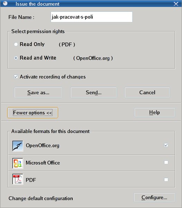
Task: Click the PDF format row label
Action: point(31,180)
